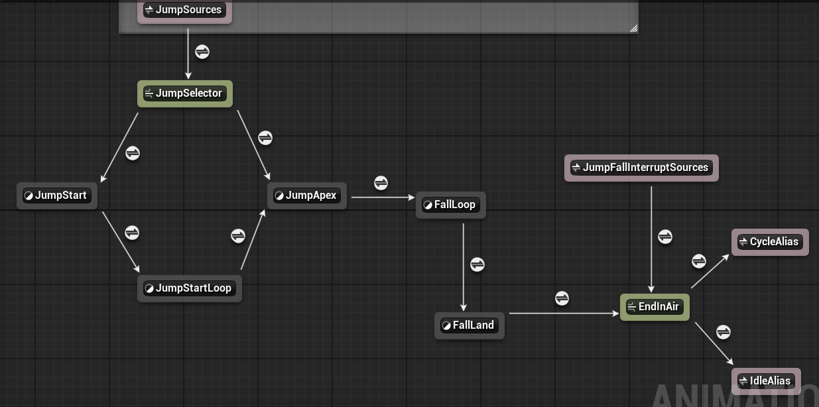819x407 pixels.
Task: Click transition icon from JumpStartLoop to JumpApex
Action: pos(238,236)
